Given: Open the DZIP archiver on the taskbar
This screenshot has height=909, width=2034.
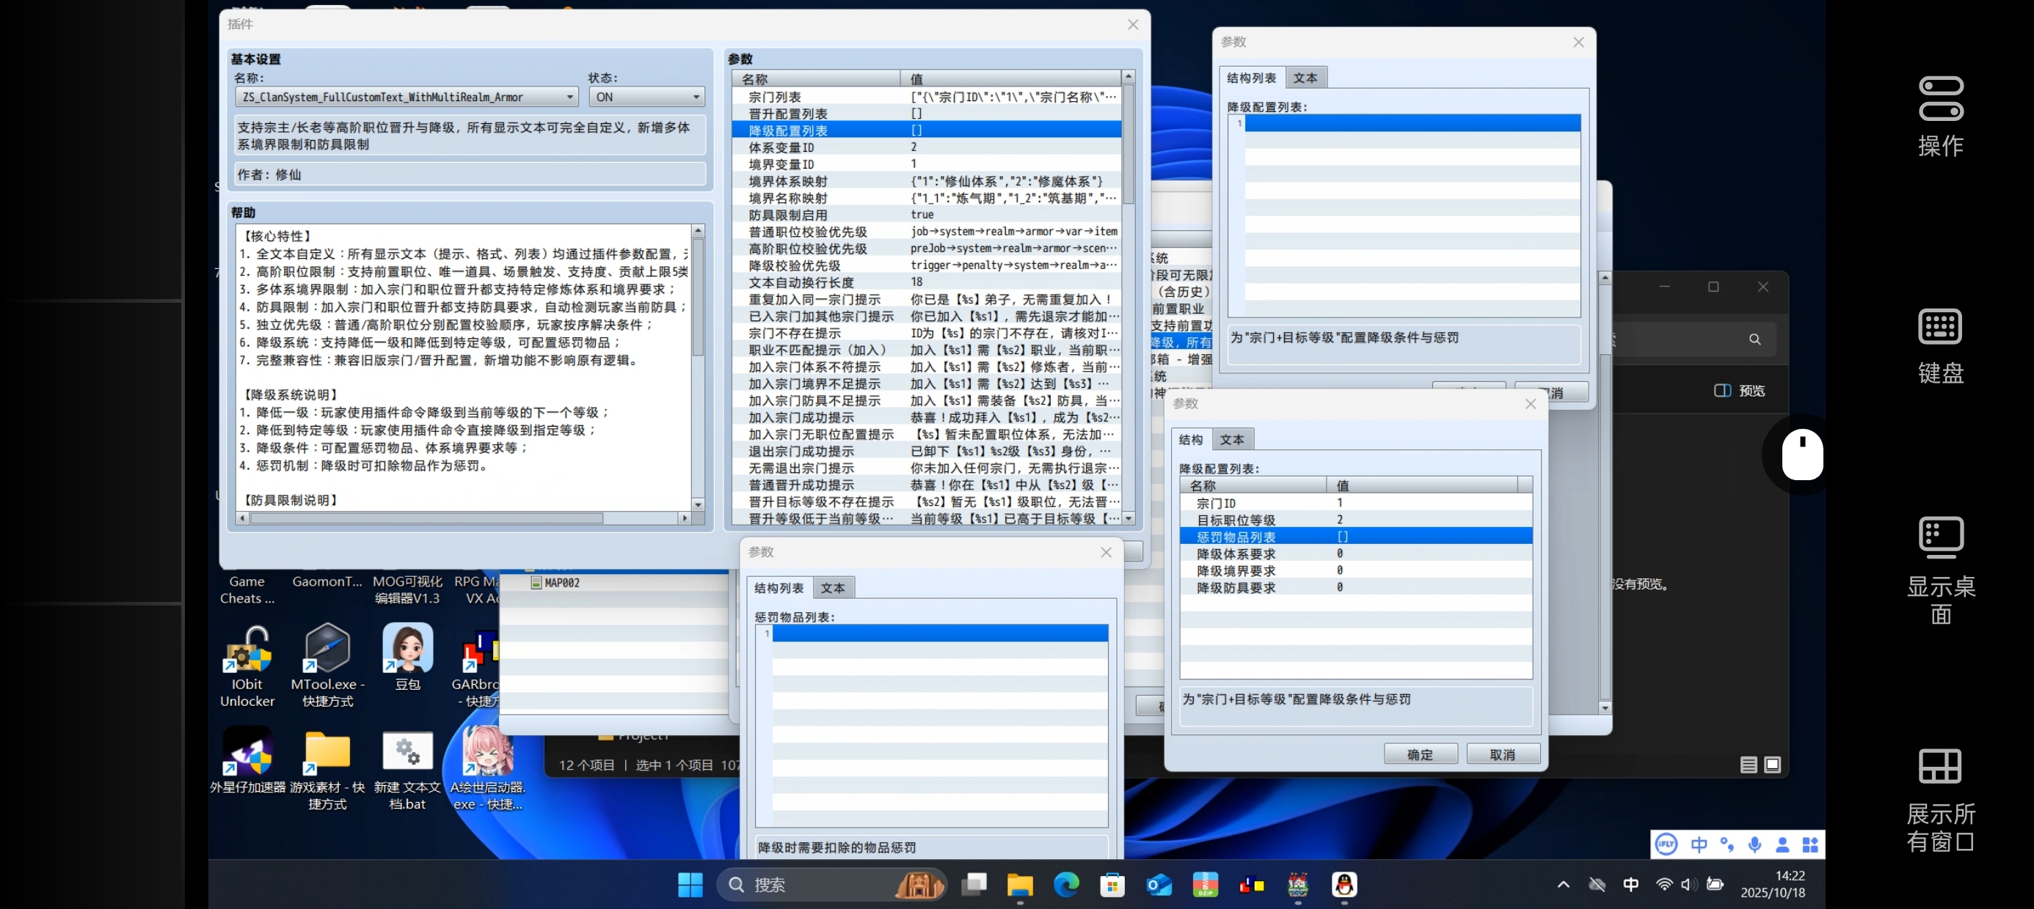Looking at the screenshot, I should [1205, 885].
